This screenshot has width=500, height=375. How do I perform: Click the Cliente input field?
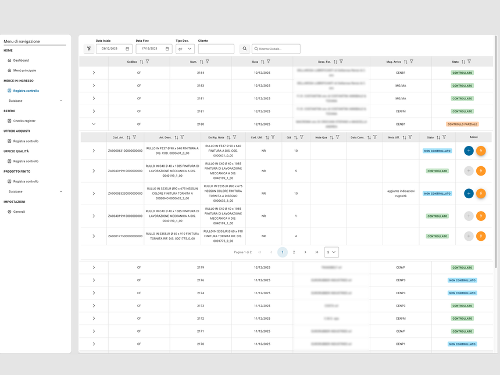(216, 49)
